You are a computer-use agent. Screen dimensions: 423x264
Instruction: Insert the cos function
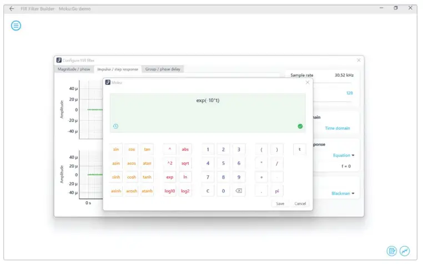click(132, 149)
